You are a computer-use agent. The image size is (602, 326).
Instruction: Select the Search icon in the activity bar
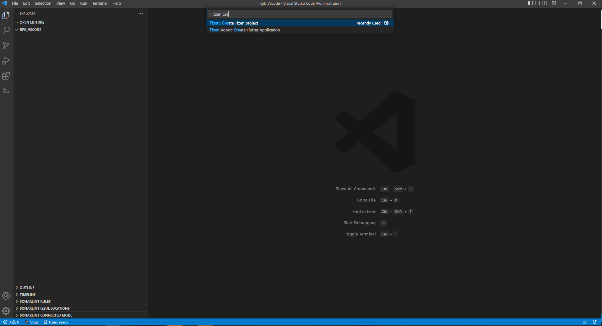6,30
